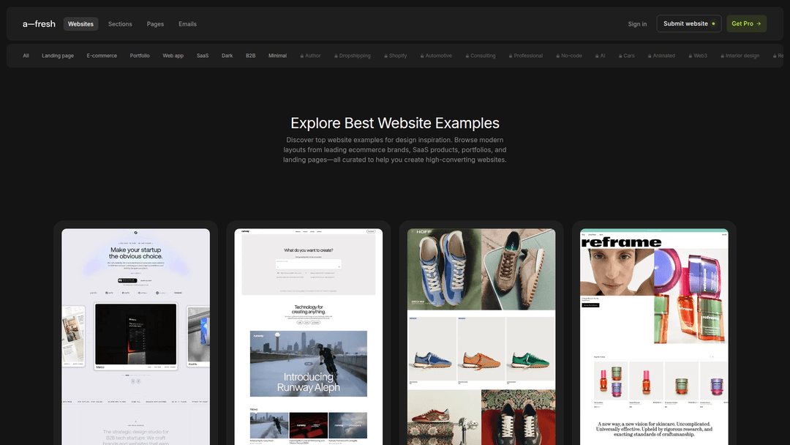Switch to the Sections tab
The width and height of the screenshot is (790, 445).
pyautogui.click(x=120, y=23)
